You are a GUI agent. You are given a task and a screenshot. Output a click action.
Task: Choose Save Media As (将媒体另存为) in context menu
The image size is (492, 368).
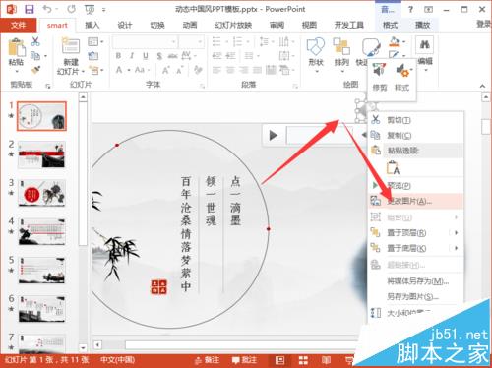coord(415,281)
